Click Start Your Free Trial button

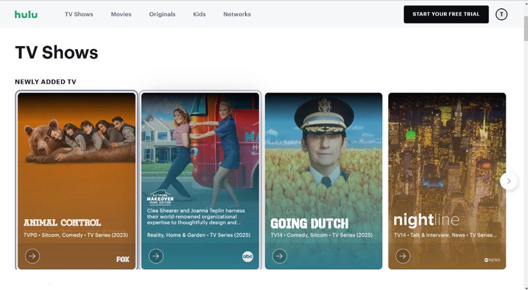click(x=446, y=14)
